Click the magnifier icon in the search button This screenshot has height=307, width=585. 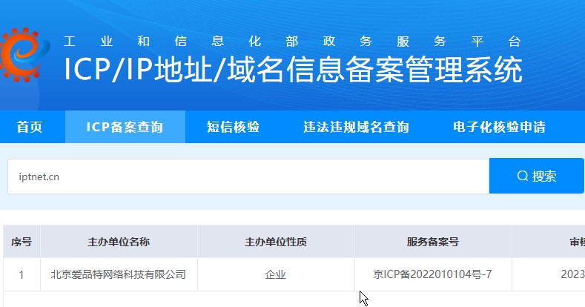(x=523, y=176)
